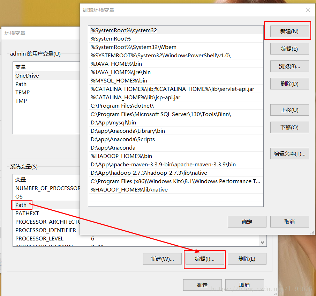Click 确定 in 环境变量 window
The image size is (316, 296).
[202, 285]
